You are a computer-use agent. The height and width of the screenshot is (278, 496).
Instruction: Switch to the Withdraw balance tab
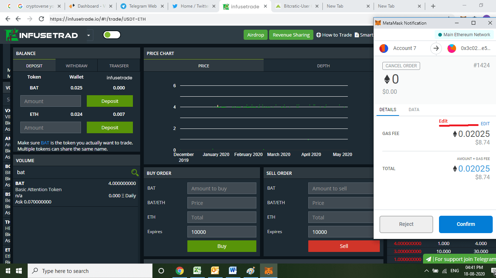(77, 66)
